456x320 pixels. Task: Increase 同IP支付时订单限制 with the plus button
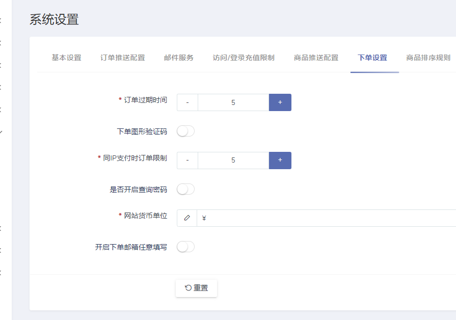tap(280, 161)
